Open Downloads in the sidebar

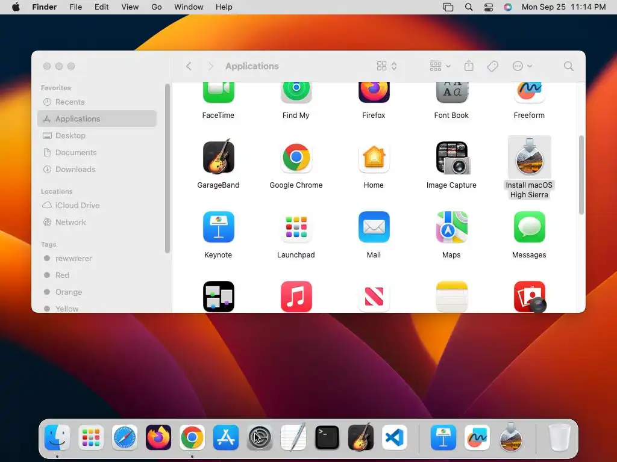coord(97,169)
